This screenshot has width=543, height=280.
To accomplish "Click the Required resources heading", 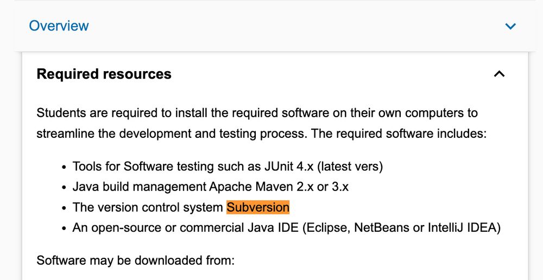I will click(x=104, y=74).
